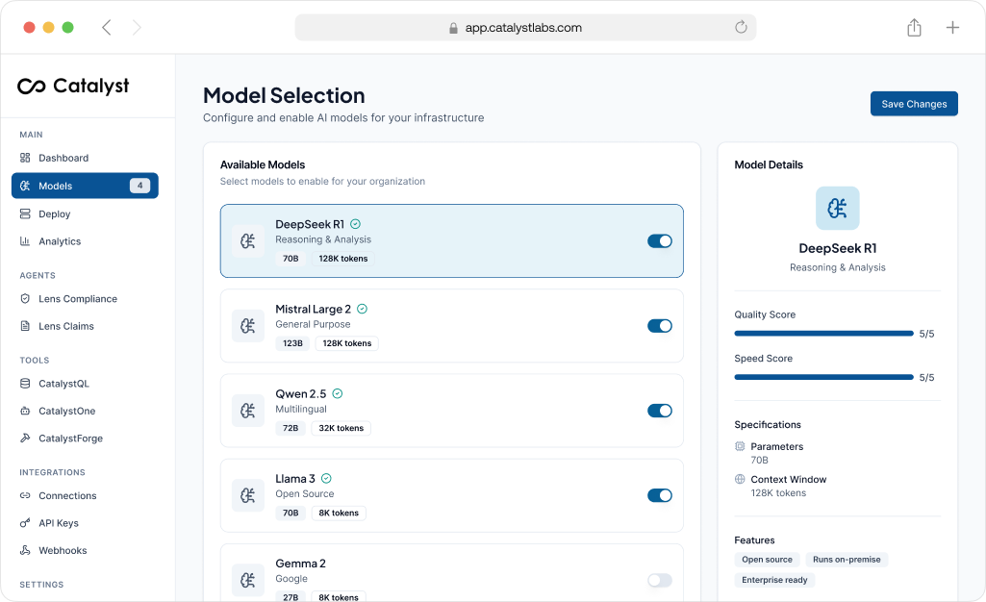Click the Lens Compliance shield icon

25,298
